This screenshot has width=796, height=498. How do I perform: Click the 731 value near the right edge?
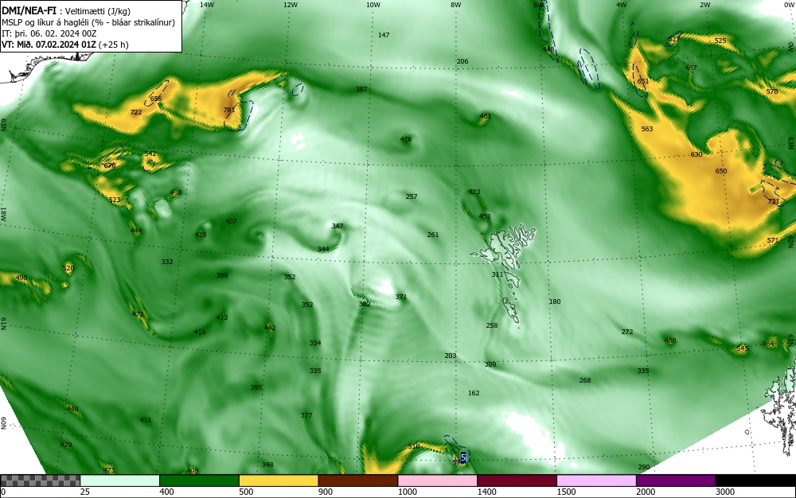coord(774,201)
